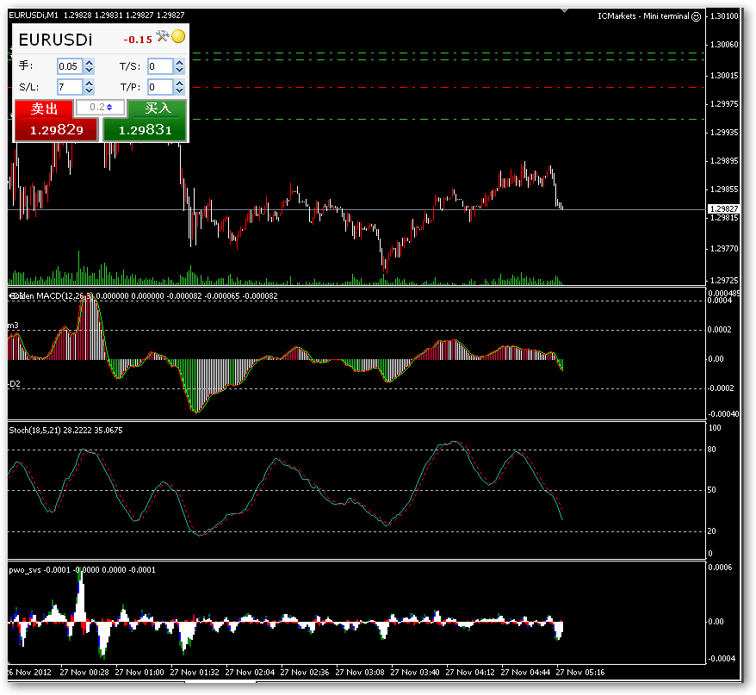Viewport: 756px width, 695px height.
Task: Click the smiley face Expert Advisor icon
Action: point(697,16)
